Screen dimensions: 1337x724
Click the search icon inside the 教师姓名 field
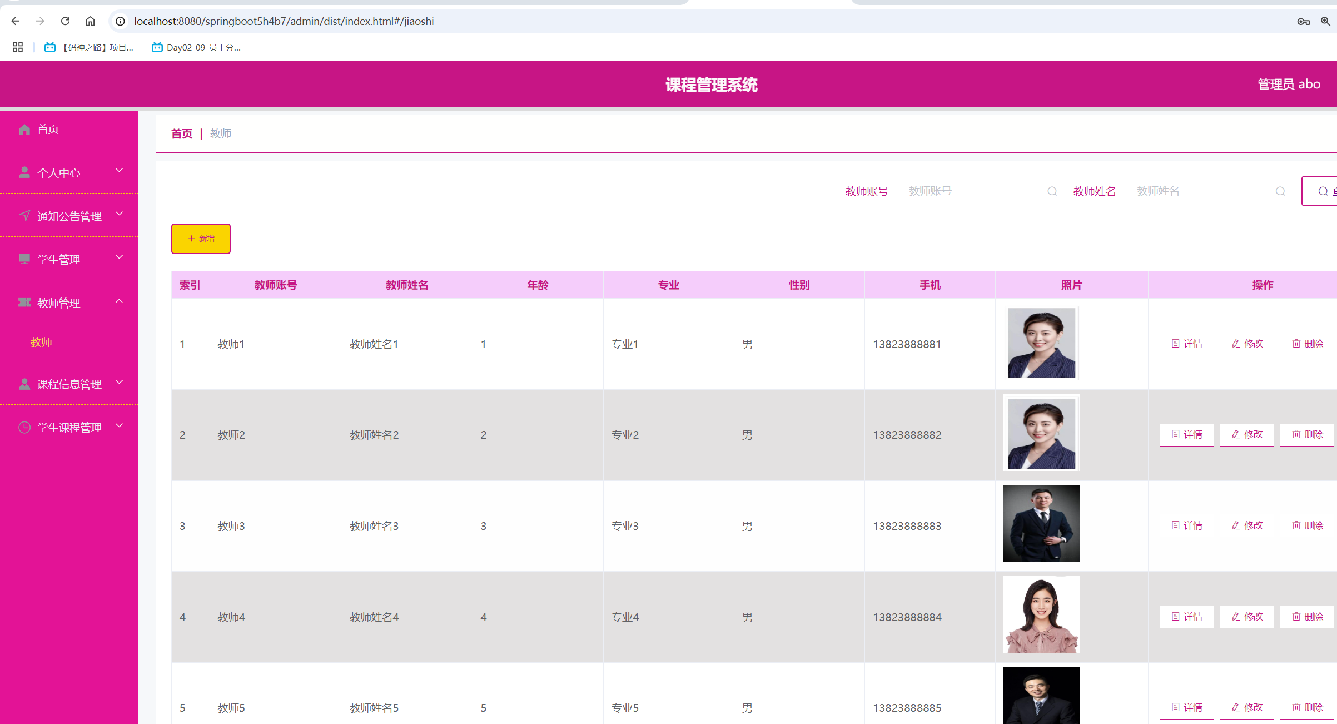coord(1280,191)
